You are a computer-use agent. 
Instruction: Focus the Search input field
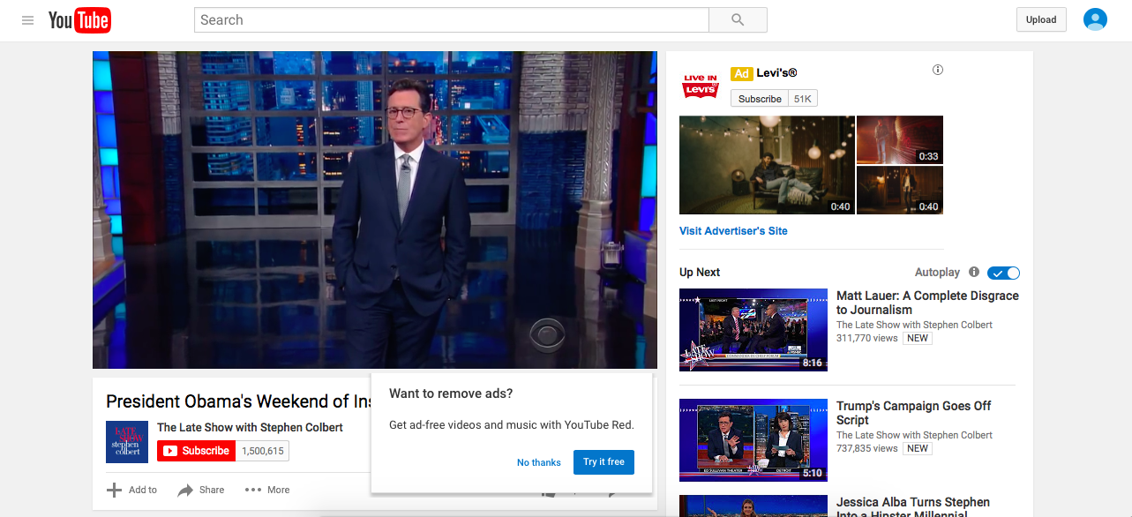452,19
